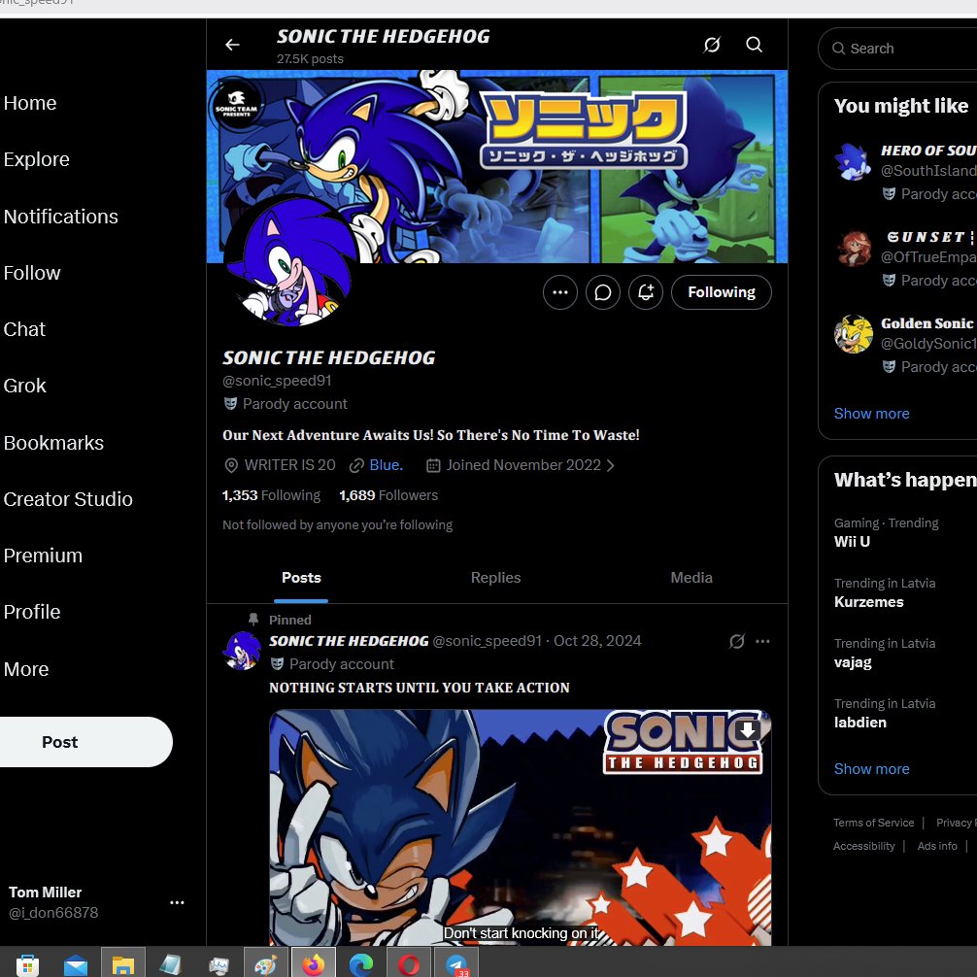Switch to the Media tab
977x977 pixels.
(x=691, y=578)
